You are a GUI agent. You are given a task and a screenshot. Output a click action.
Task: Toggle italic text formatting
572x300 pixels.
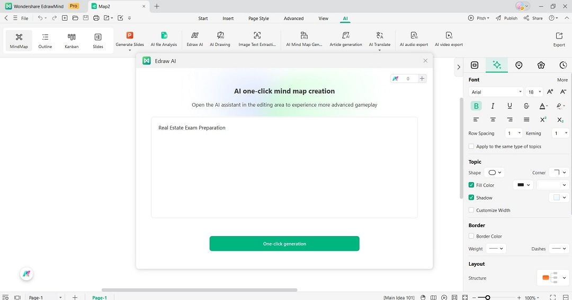click(x=493, y=106)
